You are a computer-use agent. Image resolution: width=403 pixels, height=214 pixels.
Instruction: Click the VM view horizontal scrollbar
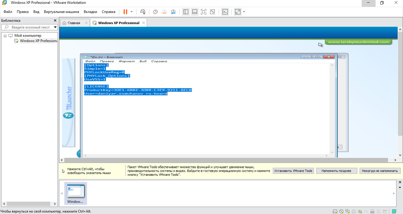[226, 160]
